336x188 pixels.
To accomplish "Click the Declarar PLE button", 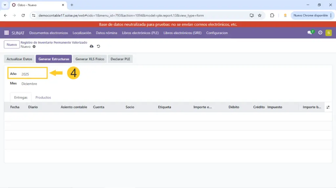I will coord(120,59).
